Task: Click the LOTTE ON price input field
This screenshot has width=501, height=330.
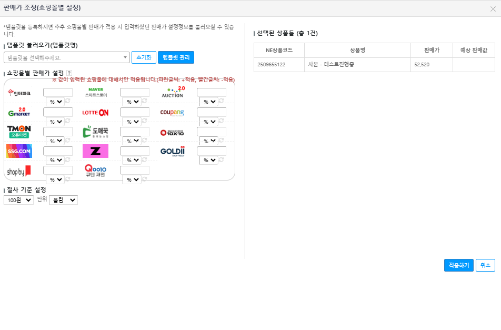Action: click(x=135, y=112)
